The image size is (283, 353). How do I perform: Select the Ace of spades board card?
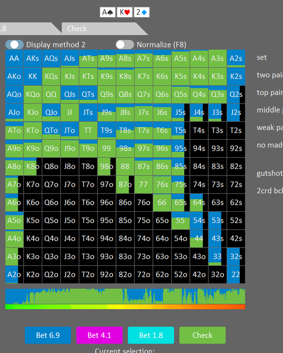click(108, 12)
